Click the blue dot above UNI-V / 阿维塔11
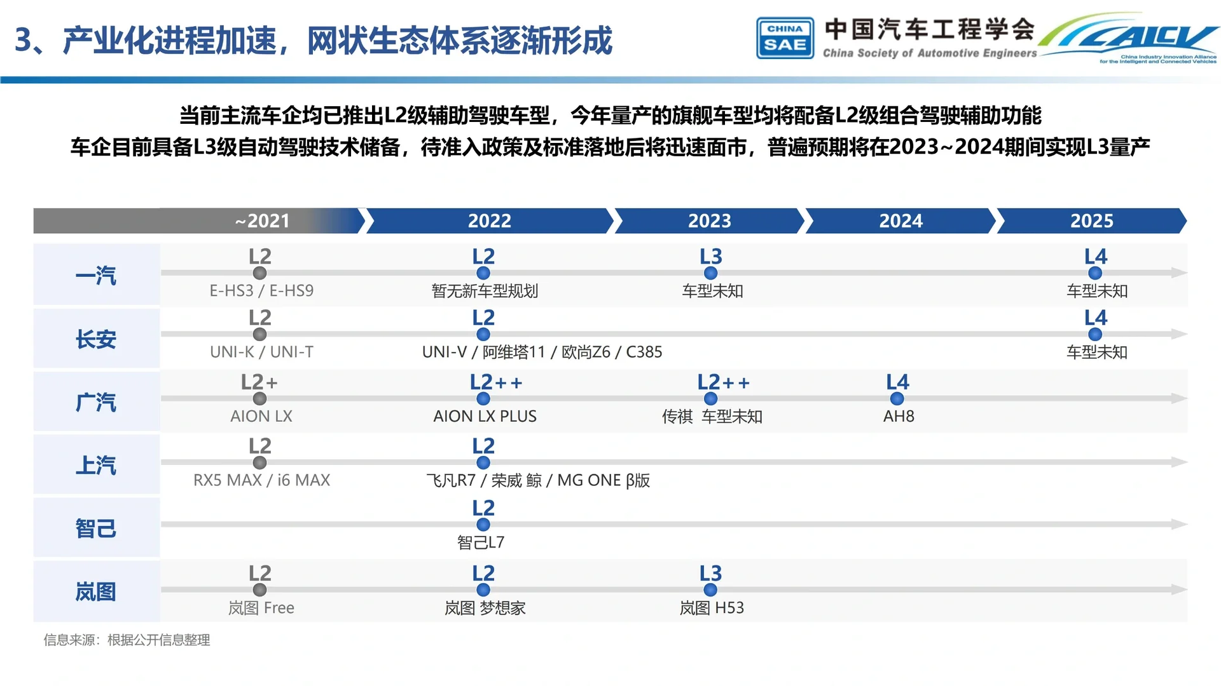Screen dimensions: 1221x686 click(x=483, y=334)
